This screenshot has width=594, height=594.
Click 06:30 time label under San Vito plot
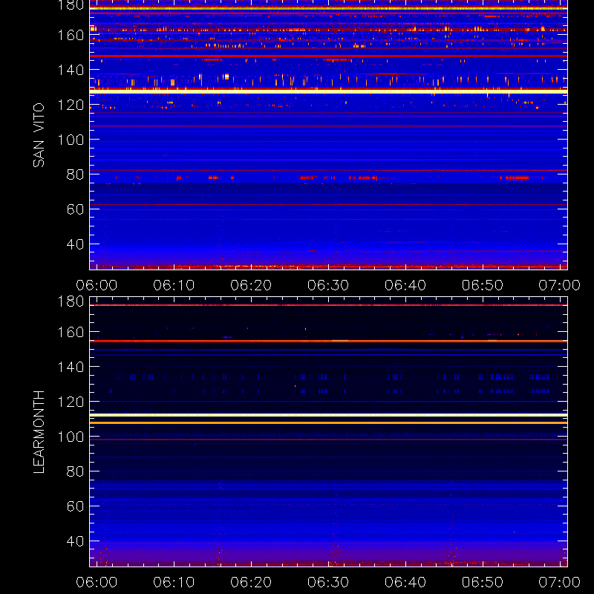(x=328, y=285)
